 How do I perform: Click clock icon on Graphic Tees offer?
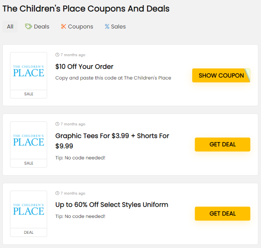(57, 124)
